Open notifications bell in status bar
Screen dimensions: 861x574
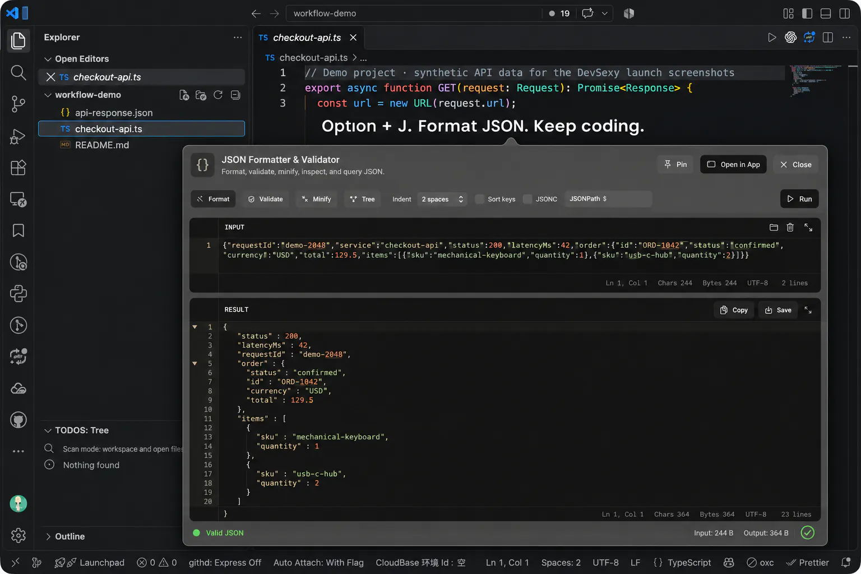[x=846, y=562]
